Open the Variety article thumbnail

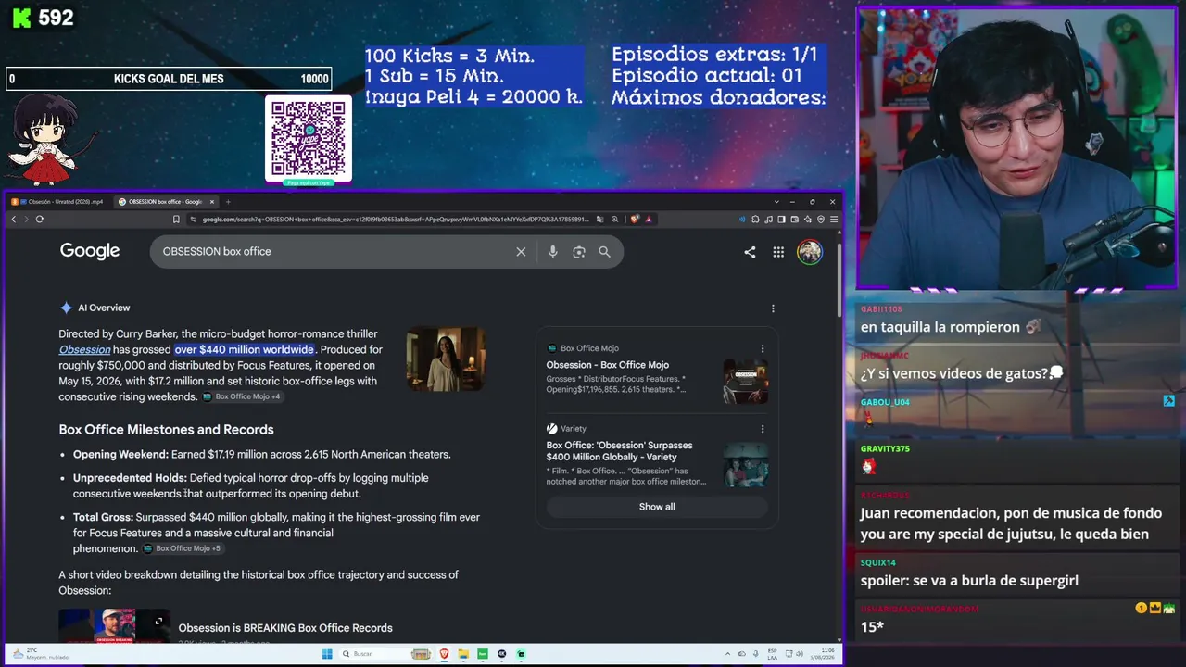tap(746, 464)
